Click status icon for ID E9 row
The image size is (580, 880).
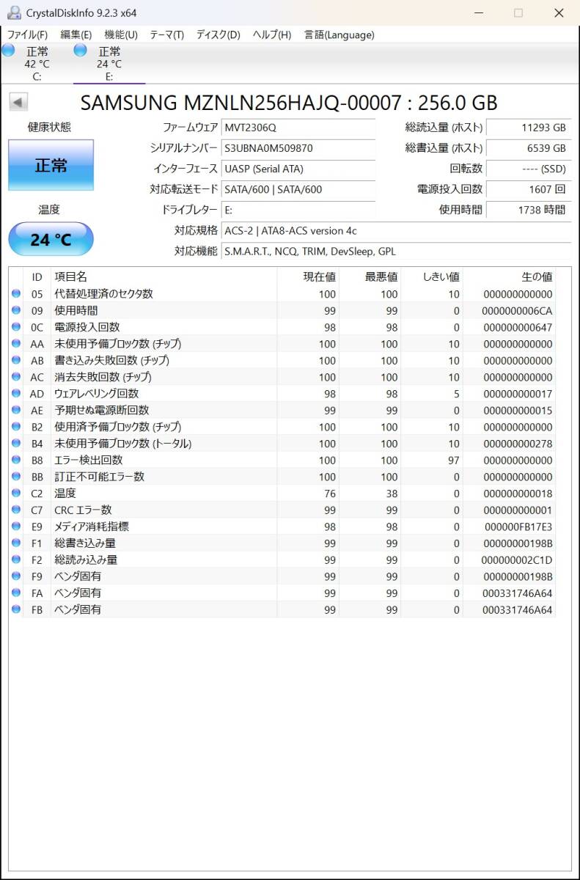(x=16, y=526)
